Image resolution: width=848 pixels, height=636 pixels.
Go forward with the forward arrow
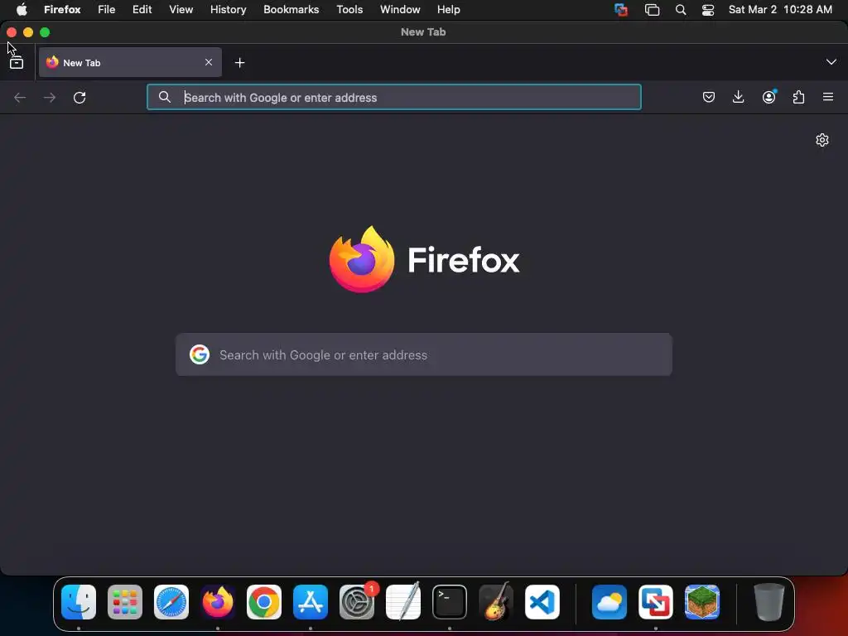49,98
